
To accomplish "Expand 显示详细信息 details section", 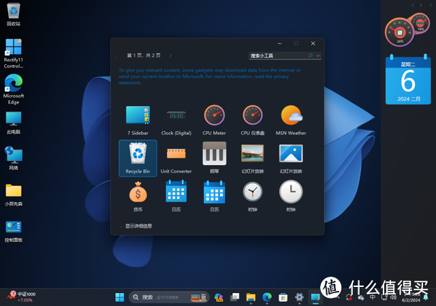I will click(136, 226).
